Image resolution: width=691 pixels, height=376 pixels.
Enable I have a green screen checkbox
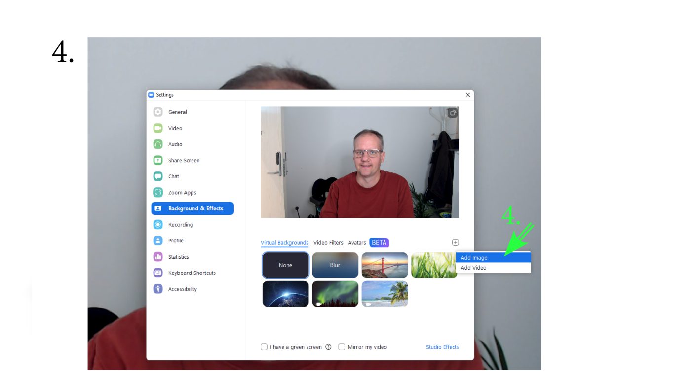pos(264,347)
